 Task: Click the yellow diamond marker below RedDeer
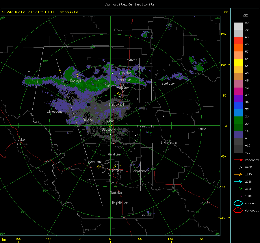tap(119, 94)
